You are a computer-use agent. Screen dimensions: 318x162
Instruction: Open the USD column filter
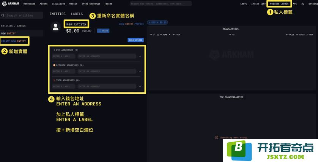tap(307, 35)
